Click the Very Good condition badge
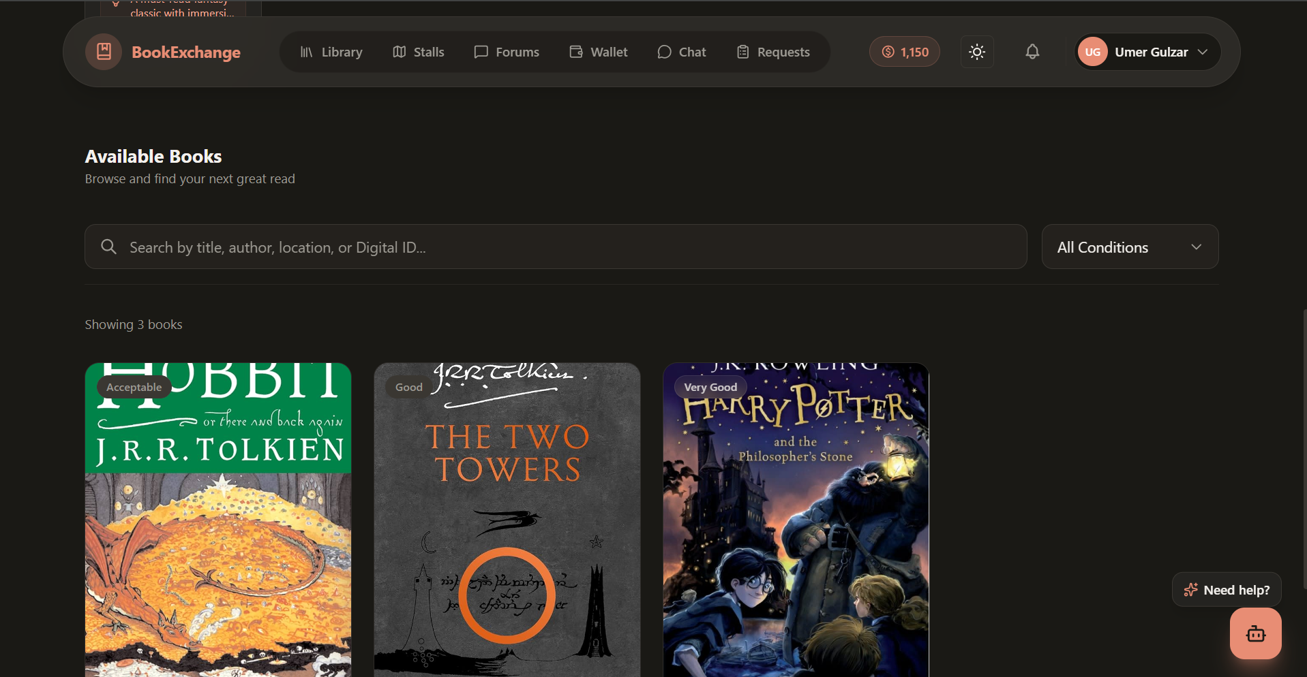 pos(710,387)
